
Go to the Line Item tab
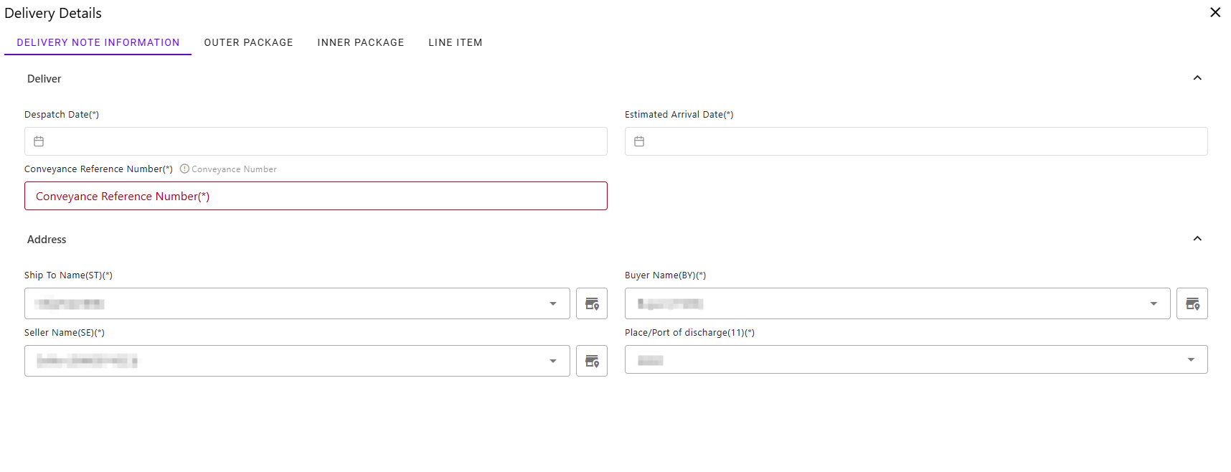pos(455,42)
